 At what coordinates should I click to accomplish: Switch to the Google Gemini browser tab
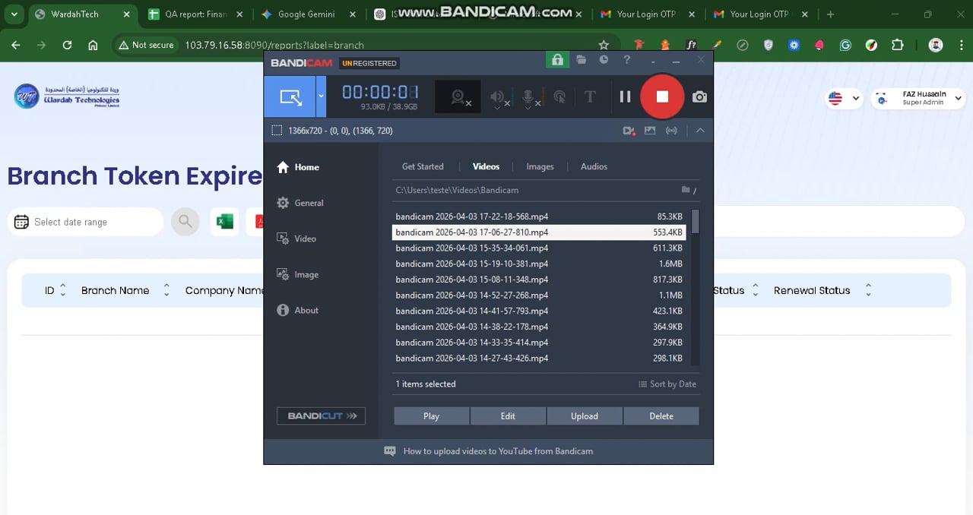307,14
